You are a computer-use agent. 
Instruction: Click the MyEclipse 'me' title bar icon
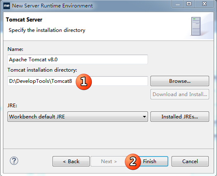(x=7, y=6)
